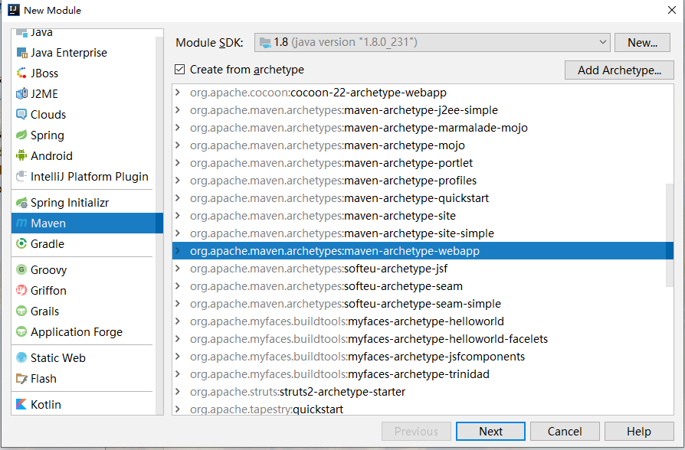685x450 pixels.
Task: Click the Spring Initializr icon
Action: [x=21, y=203]
